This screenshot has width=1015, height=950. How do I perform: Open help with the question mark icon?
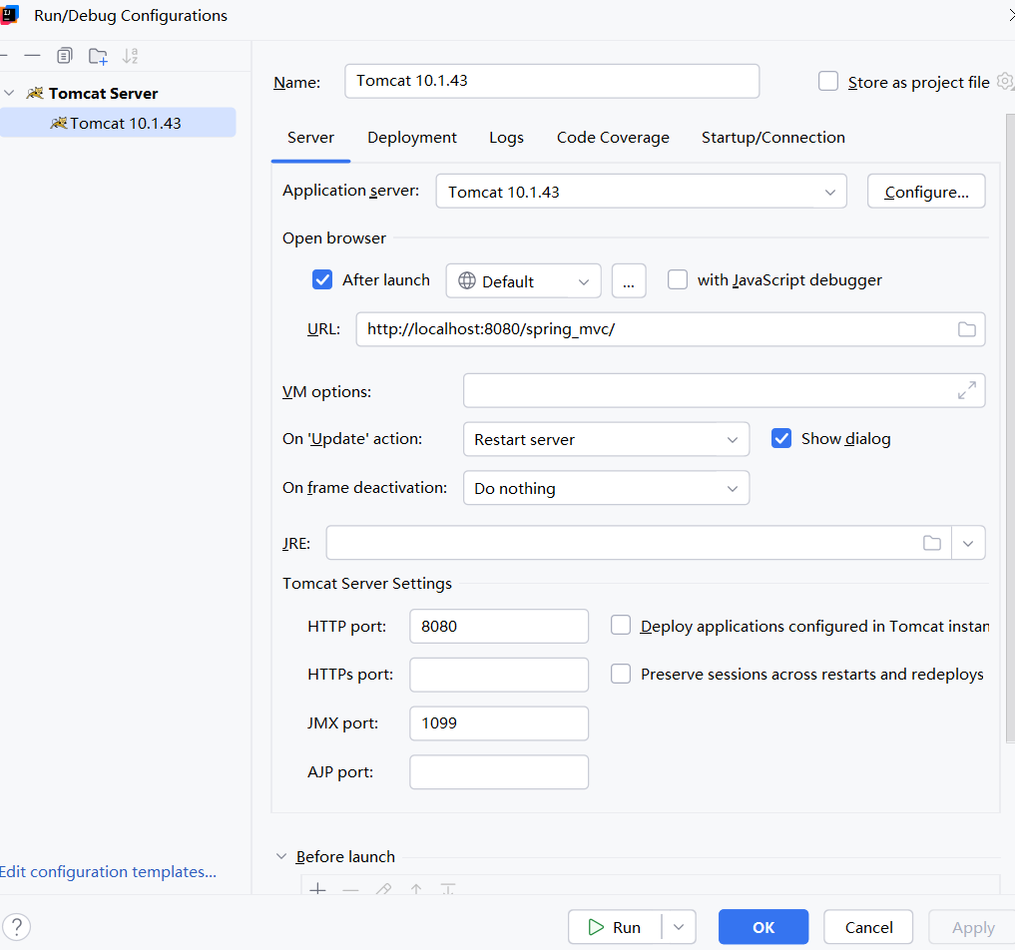coord(17,927)
